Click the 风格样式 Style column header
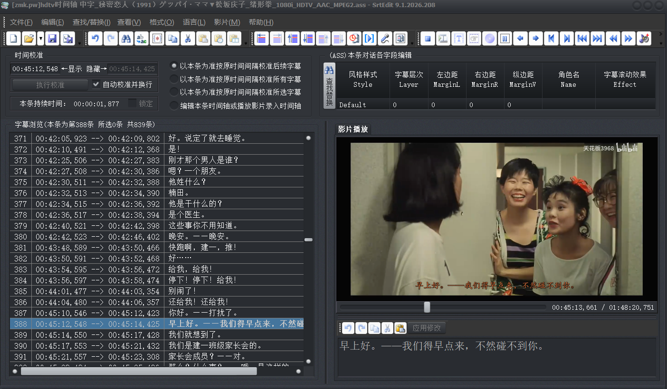Image resolution: width=667 pixels, height=389 pixels. (x=363, y=80)
